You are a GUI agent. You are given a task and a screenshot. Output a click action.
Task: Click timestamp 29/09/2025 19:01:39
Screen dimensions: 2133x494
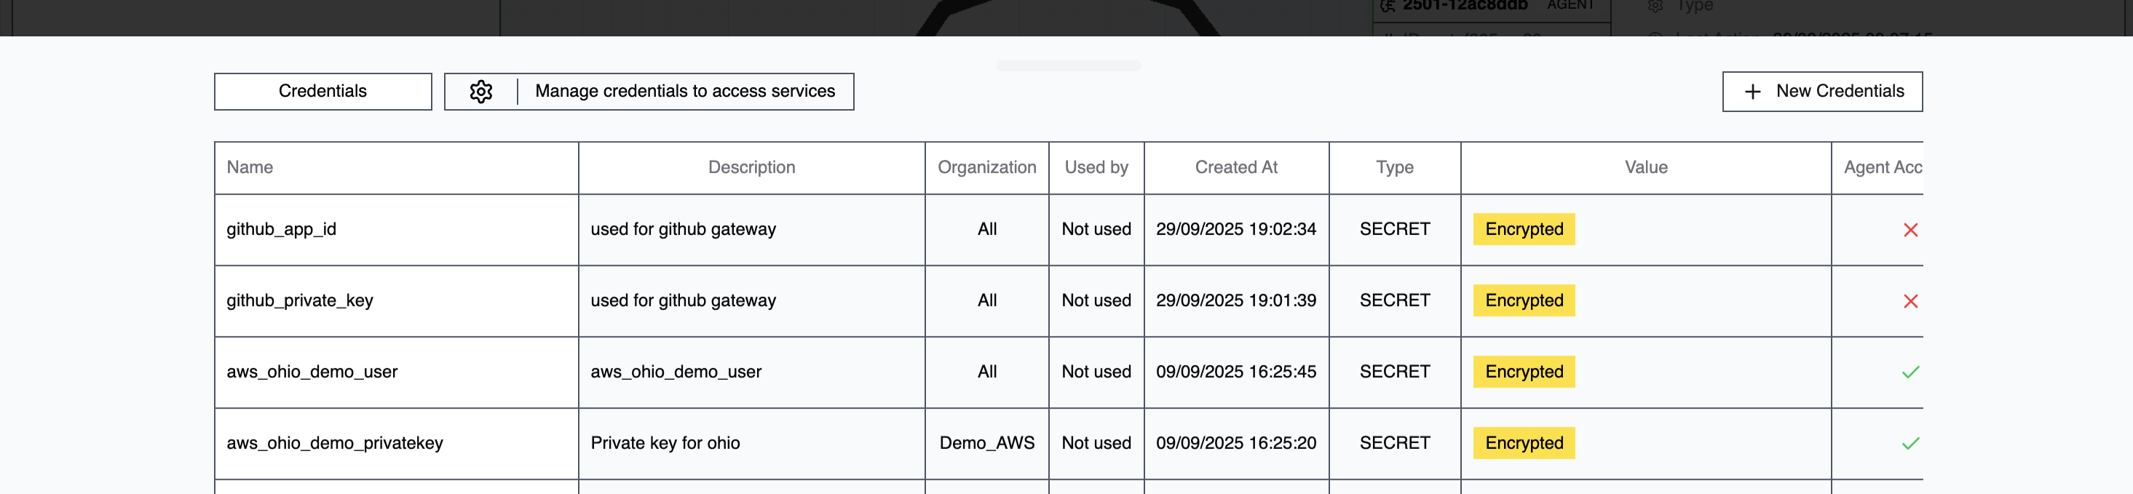[x=1236, y=300]
